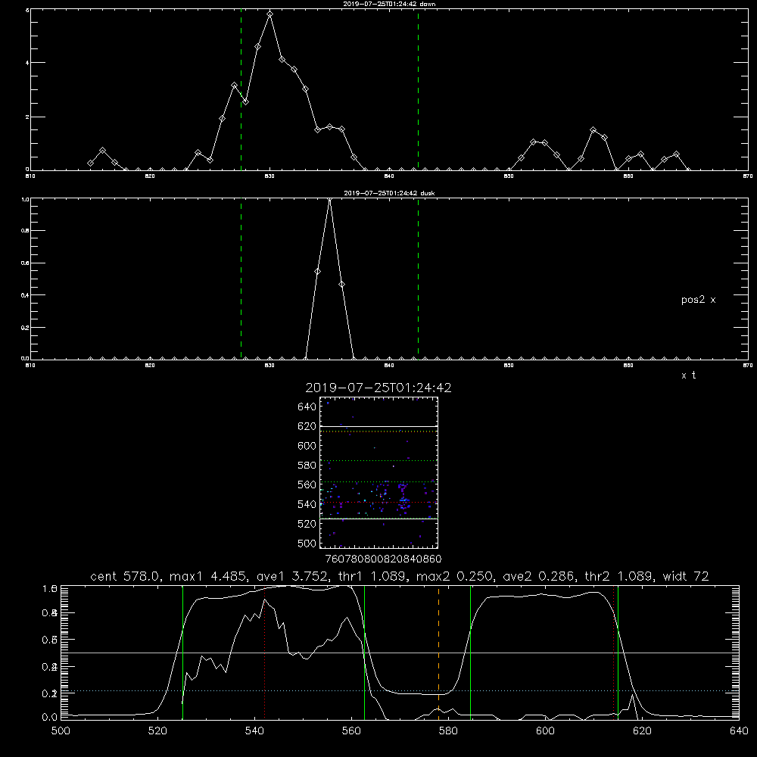Click the blue dotted horizontal line in bottom plot
Screen dimensions: 757x757
(400, 691)
